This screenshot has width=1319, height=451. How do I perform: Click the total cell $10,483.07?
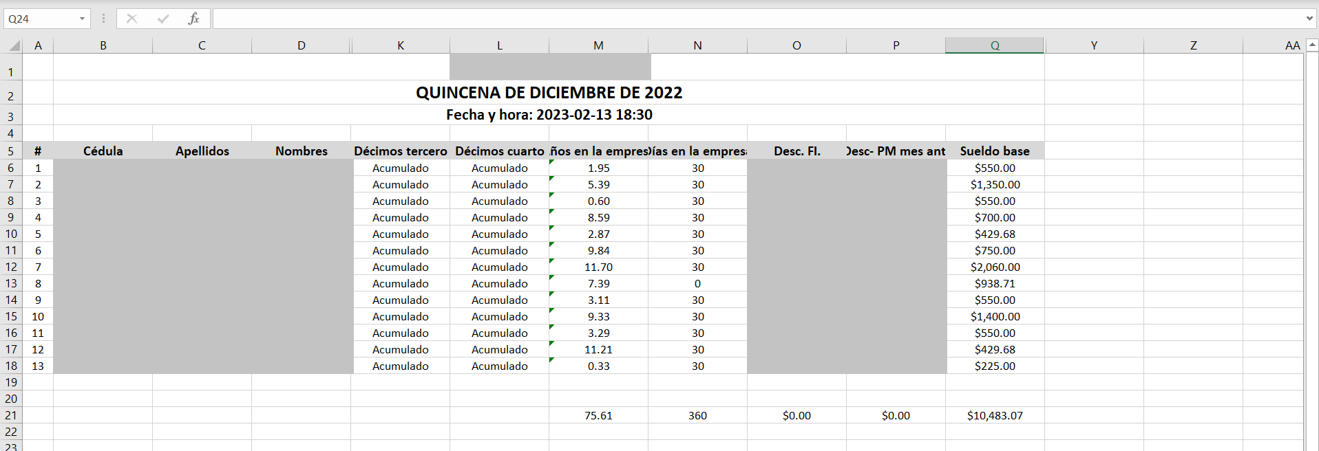pos(995,415)
